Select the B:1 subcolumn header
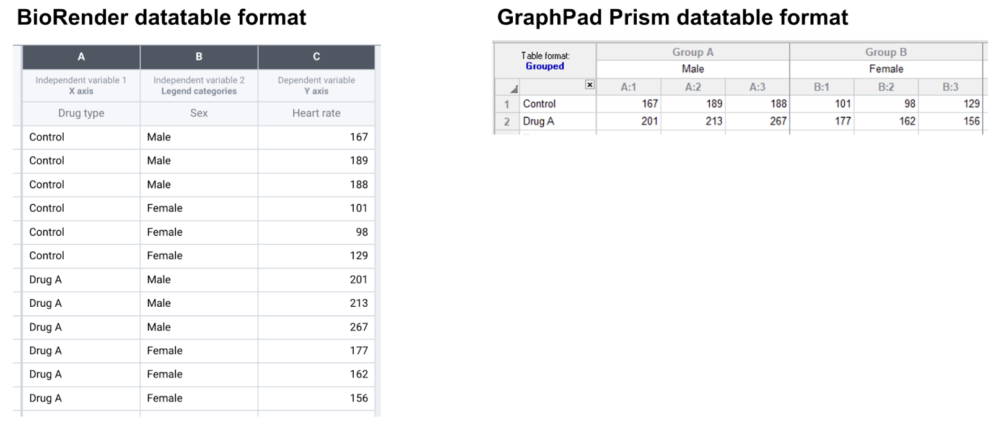This screenshot has width=991, height=428. (x=821, y=87)
